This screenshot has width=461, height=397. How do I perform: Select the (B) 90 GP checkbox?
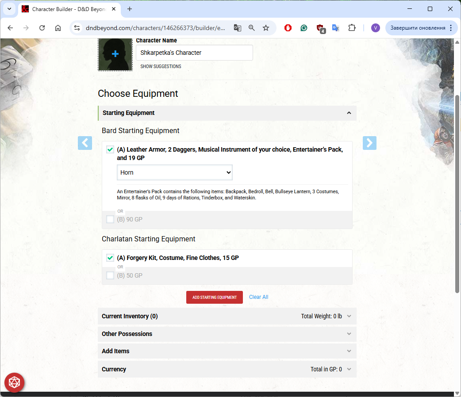coord(110,219)
